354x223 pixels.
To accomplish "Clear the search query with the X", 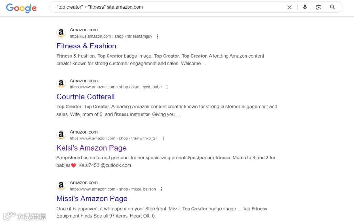I will click(x=289, y=7).
